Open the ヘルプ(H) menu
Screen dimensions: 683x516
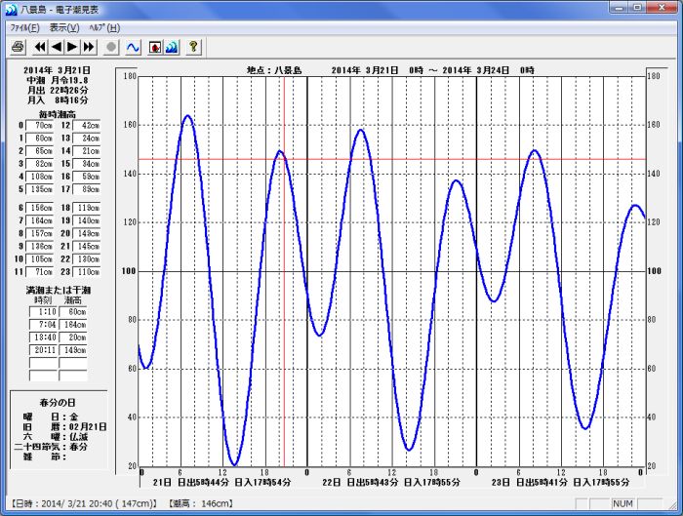click(x=104, y=27)
